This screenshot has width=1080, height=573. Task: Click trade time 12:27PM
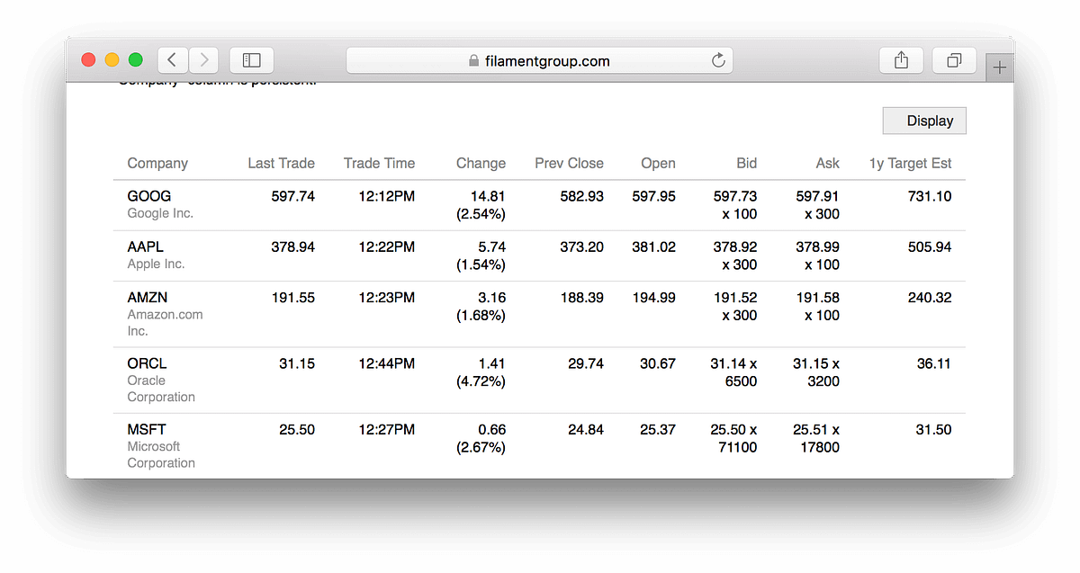387,429
